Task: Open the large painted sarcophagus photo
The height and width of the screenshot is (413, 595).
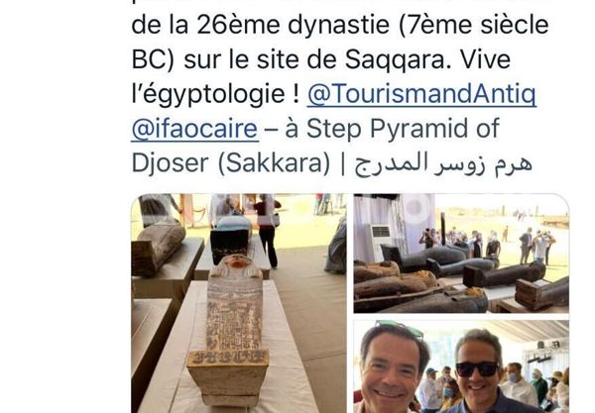Action: coord(239,303)
